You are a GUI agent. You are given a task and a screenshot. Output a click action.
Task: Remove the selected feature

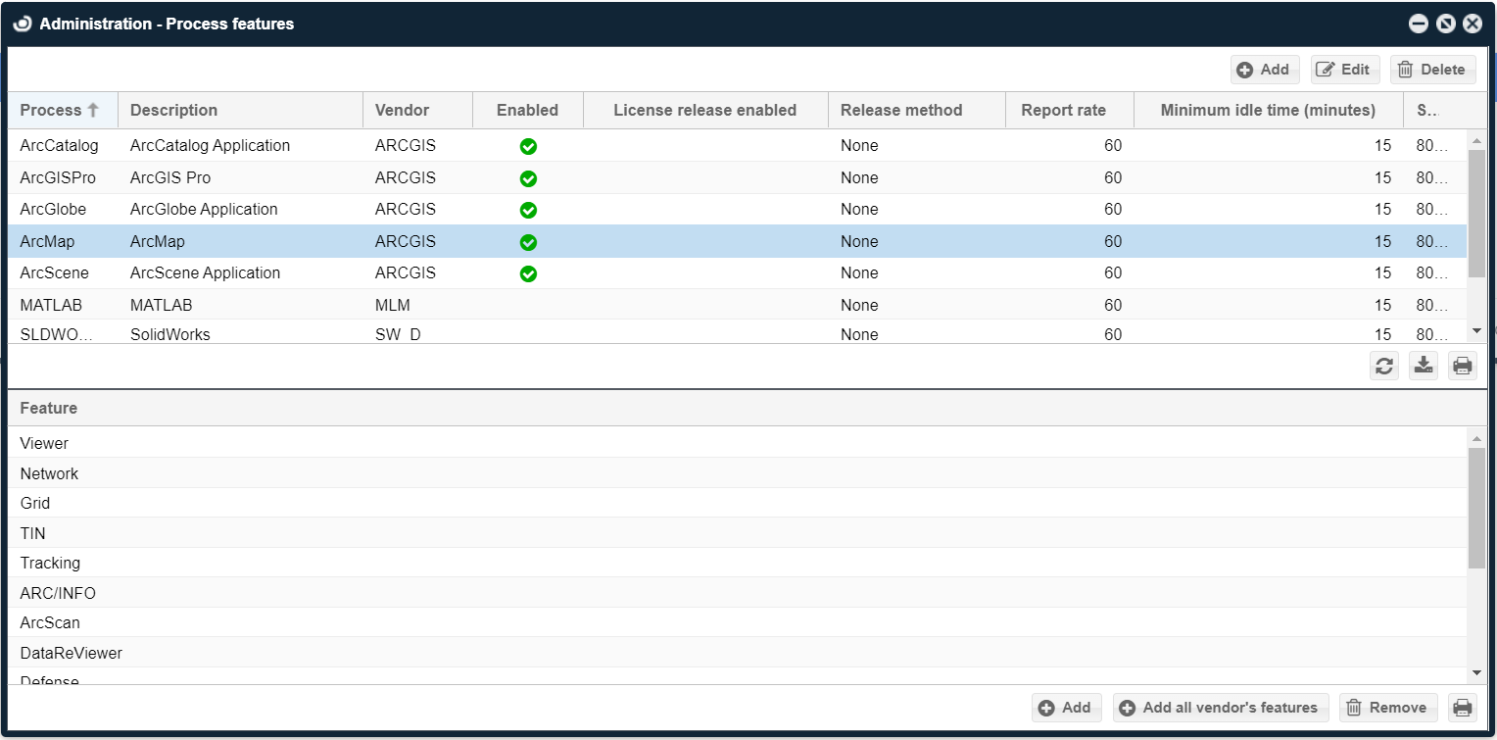coord(1387,708)
